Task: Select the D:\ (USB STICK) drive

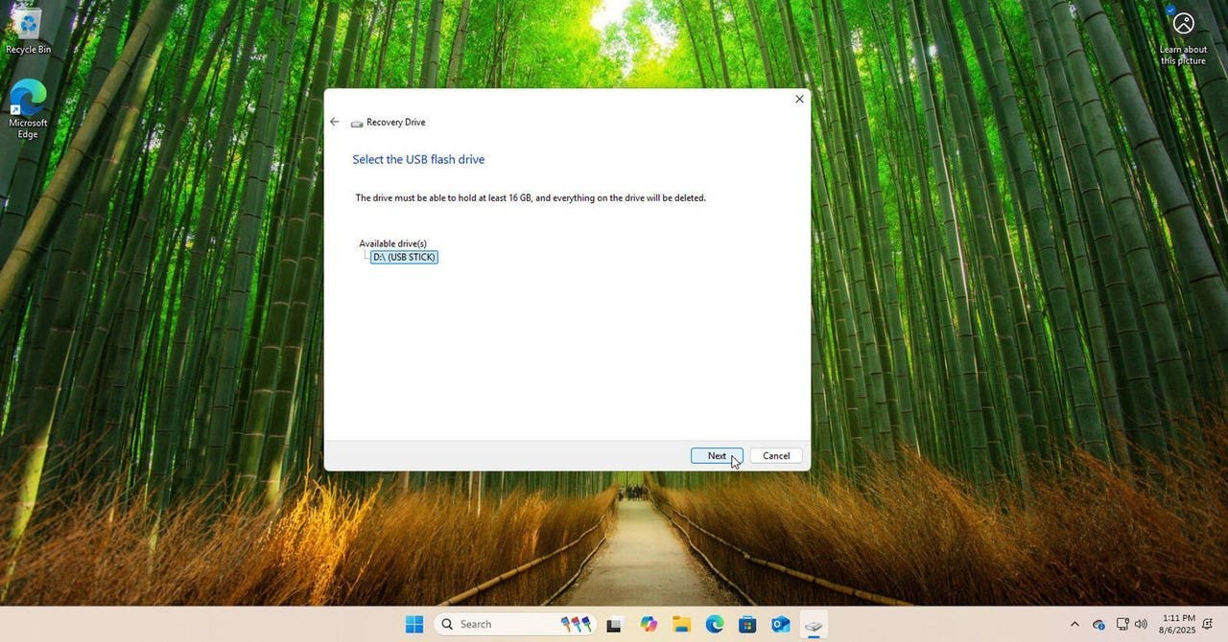Action: click(x=404, y=257)
